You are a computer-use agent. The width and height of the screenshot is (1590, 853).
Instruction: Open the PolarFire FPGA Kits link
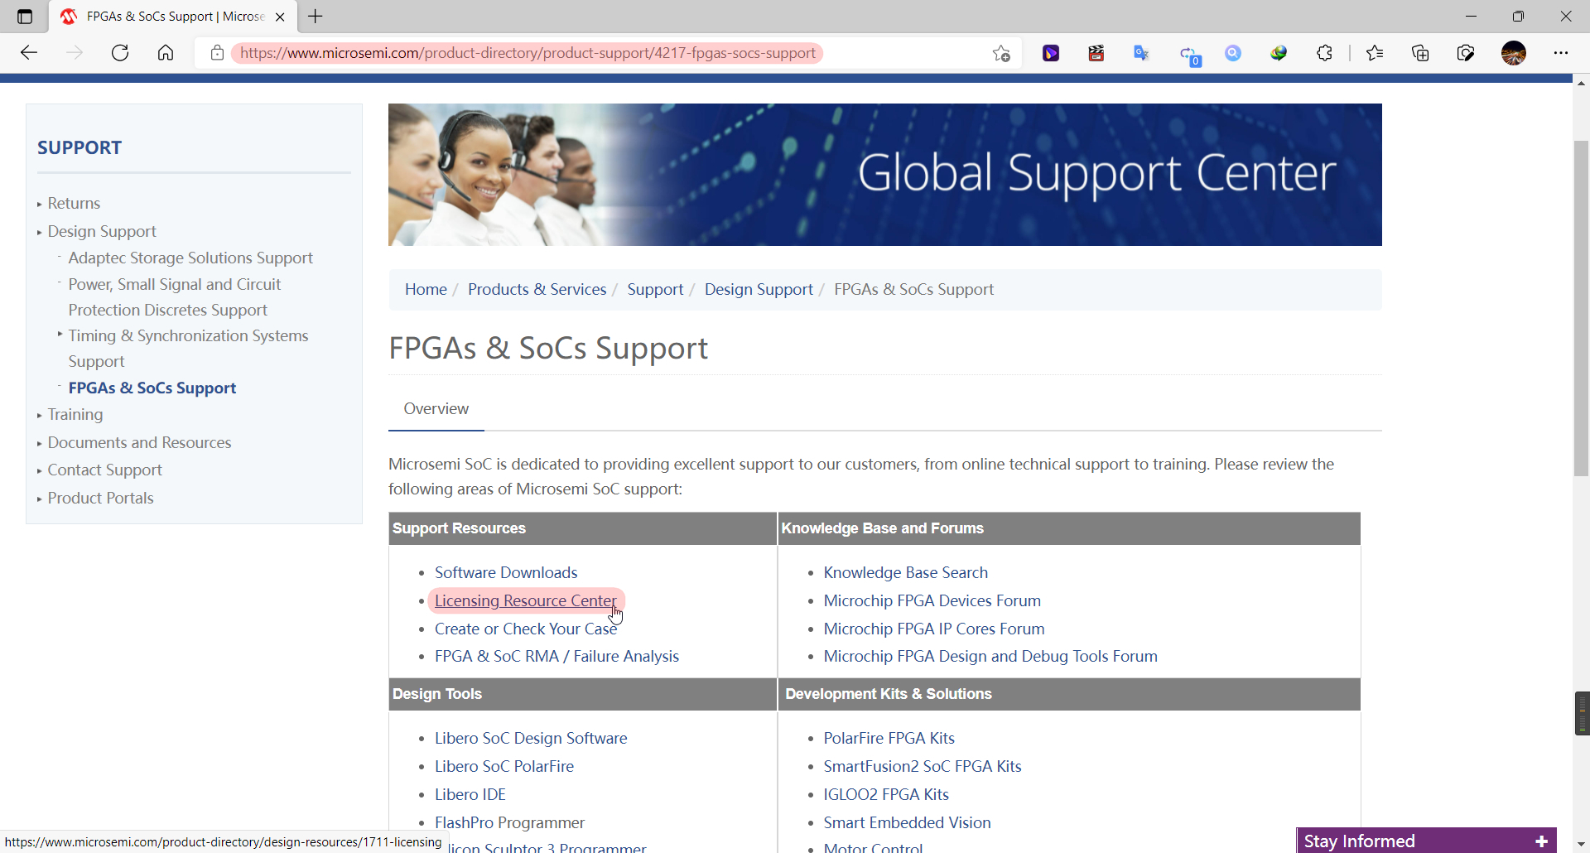click(889, 738)
